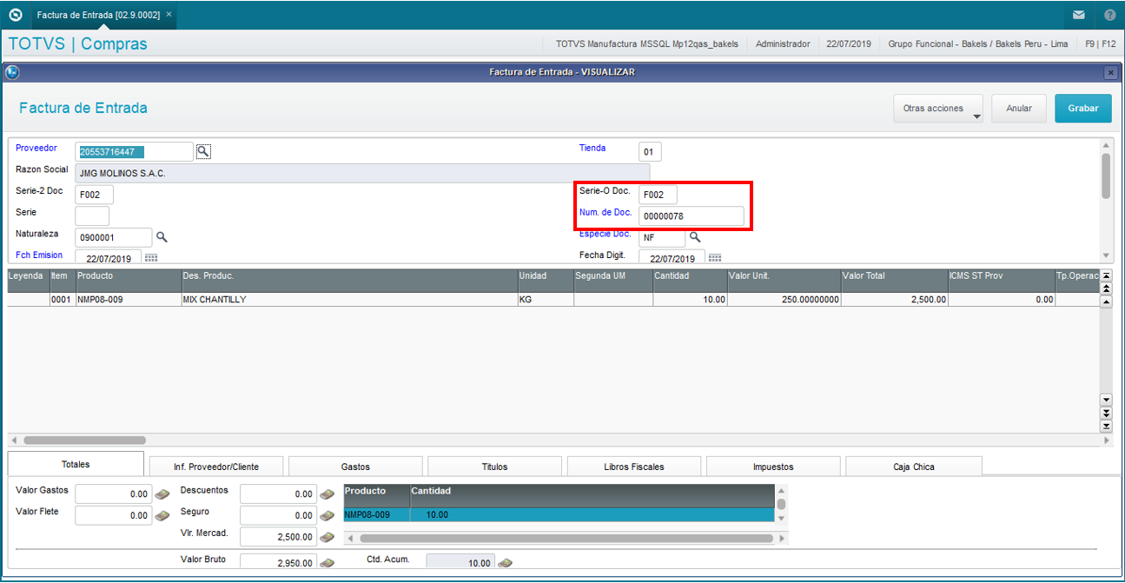Screen dimensions: 1125x583
Task: Open the Naturaleza lookup magnifier
Action: [x=162, y=236]
